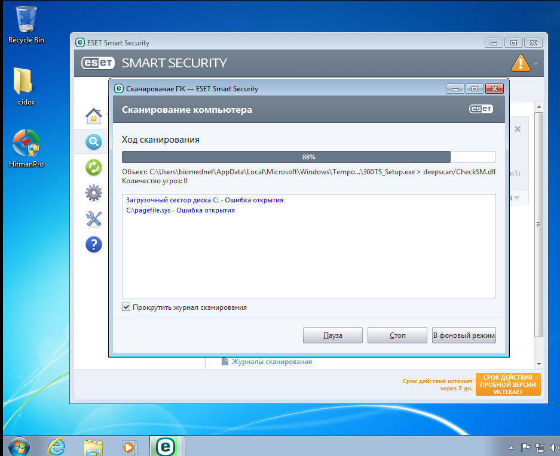560x456 pixels.
Task: Expand dropdown arrow beside warning triangle
Action: pyautogui.click(x=535, y=63)
